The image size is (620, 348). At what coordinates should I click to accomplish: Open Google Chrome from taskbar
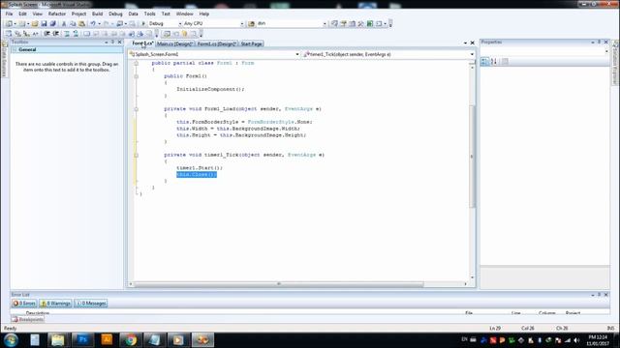(x=131, y=339)
